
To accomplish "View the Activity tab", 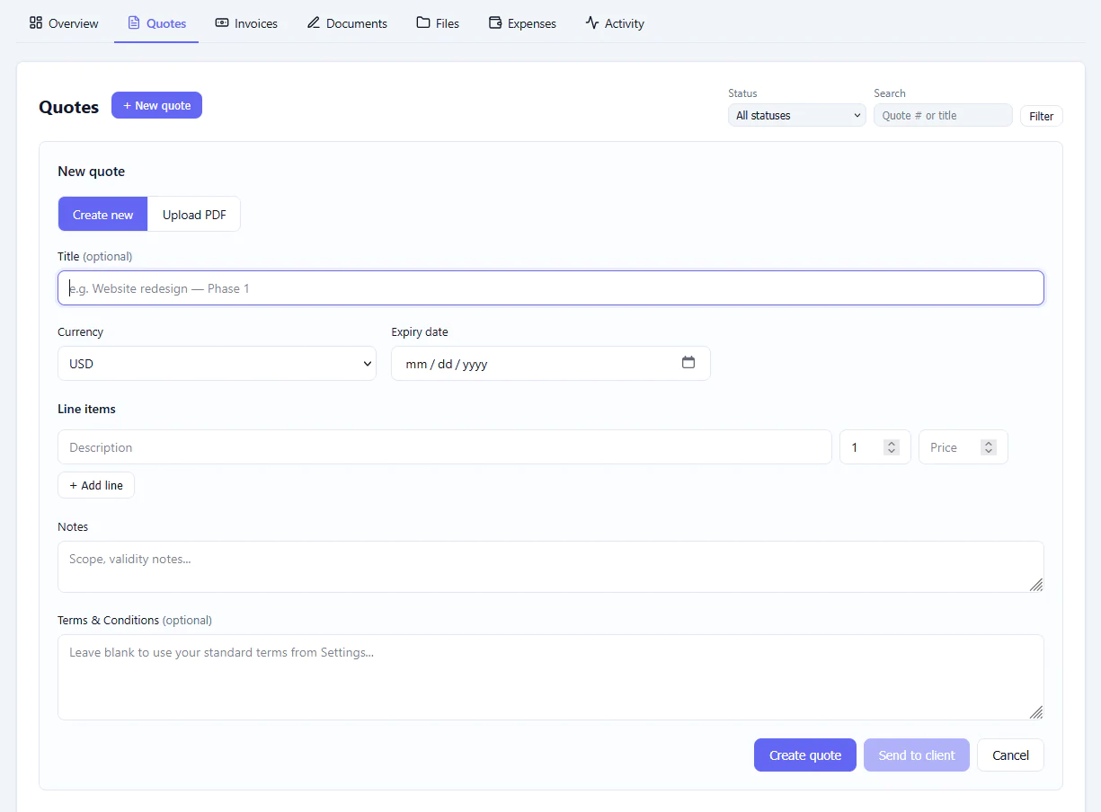I will [x=615, y=23].
